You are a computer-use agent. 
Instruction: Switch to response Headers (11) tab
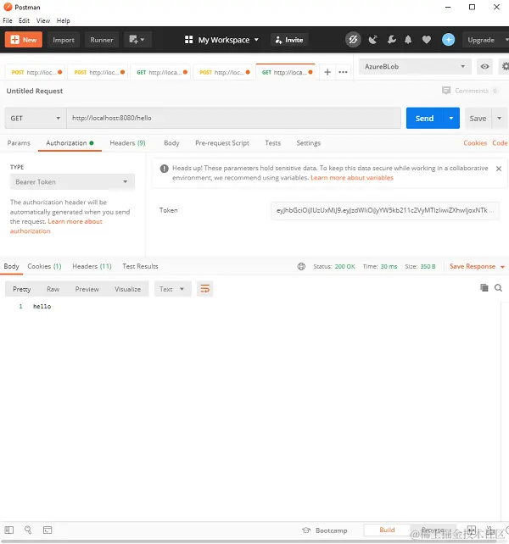pos(92,266)
